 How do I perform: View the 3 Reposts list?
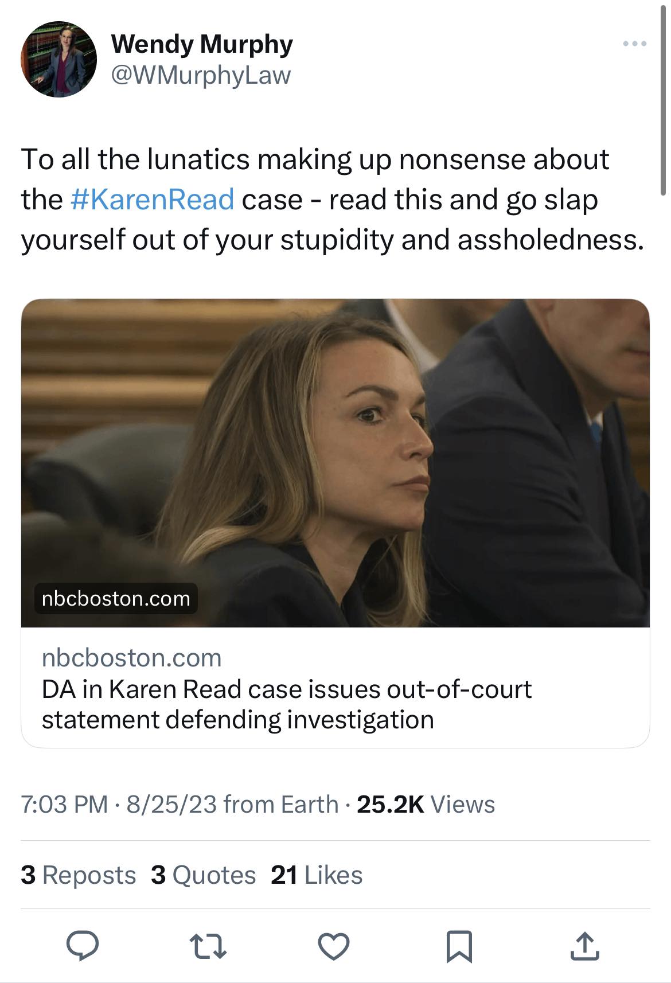click(x=79, y=875)
